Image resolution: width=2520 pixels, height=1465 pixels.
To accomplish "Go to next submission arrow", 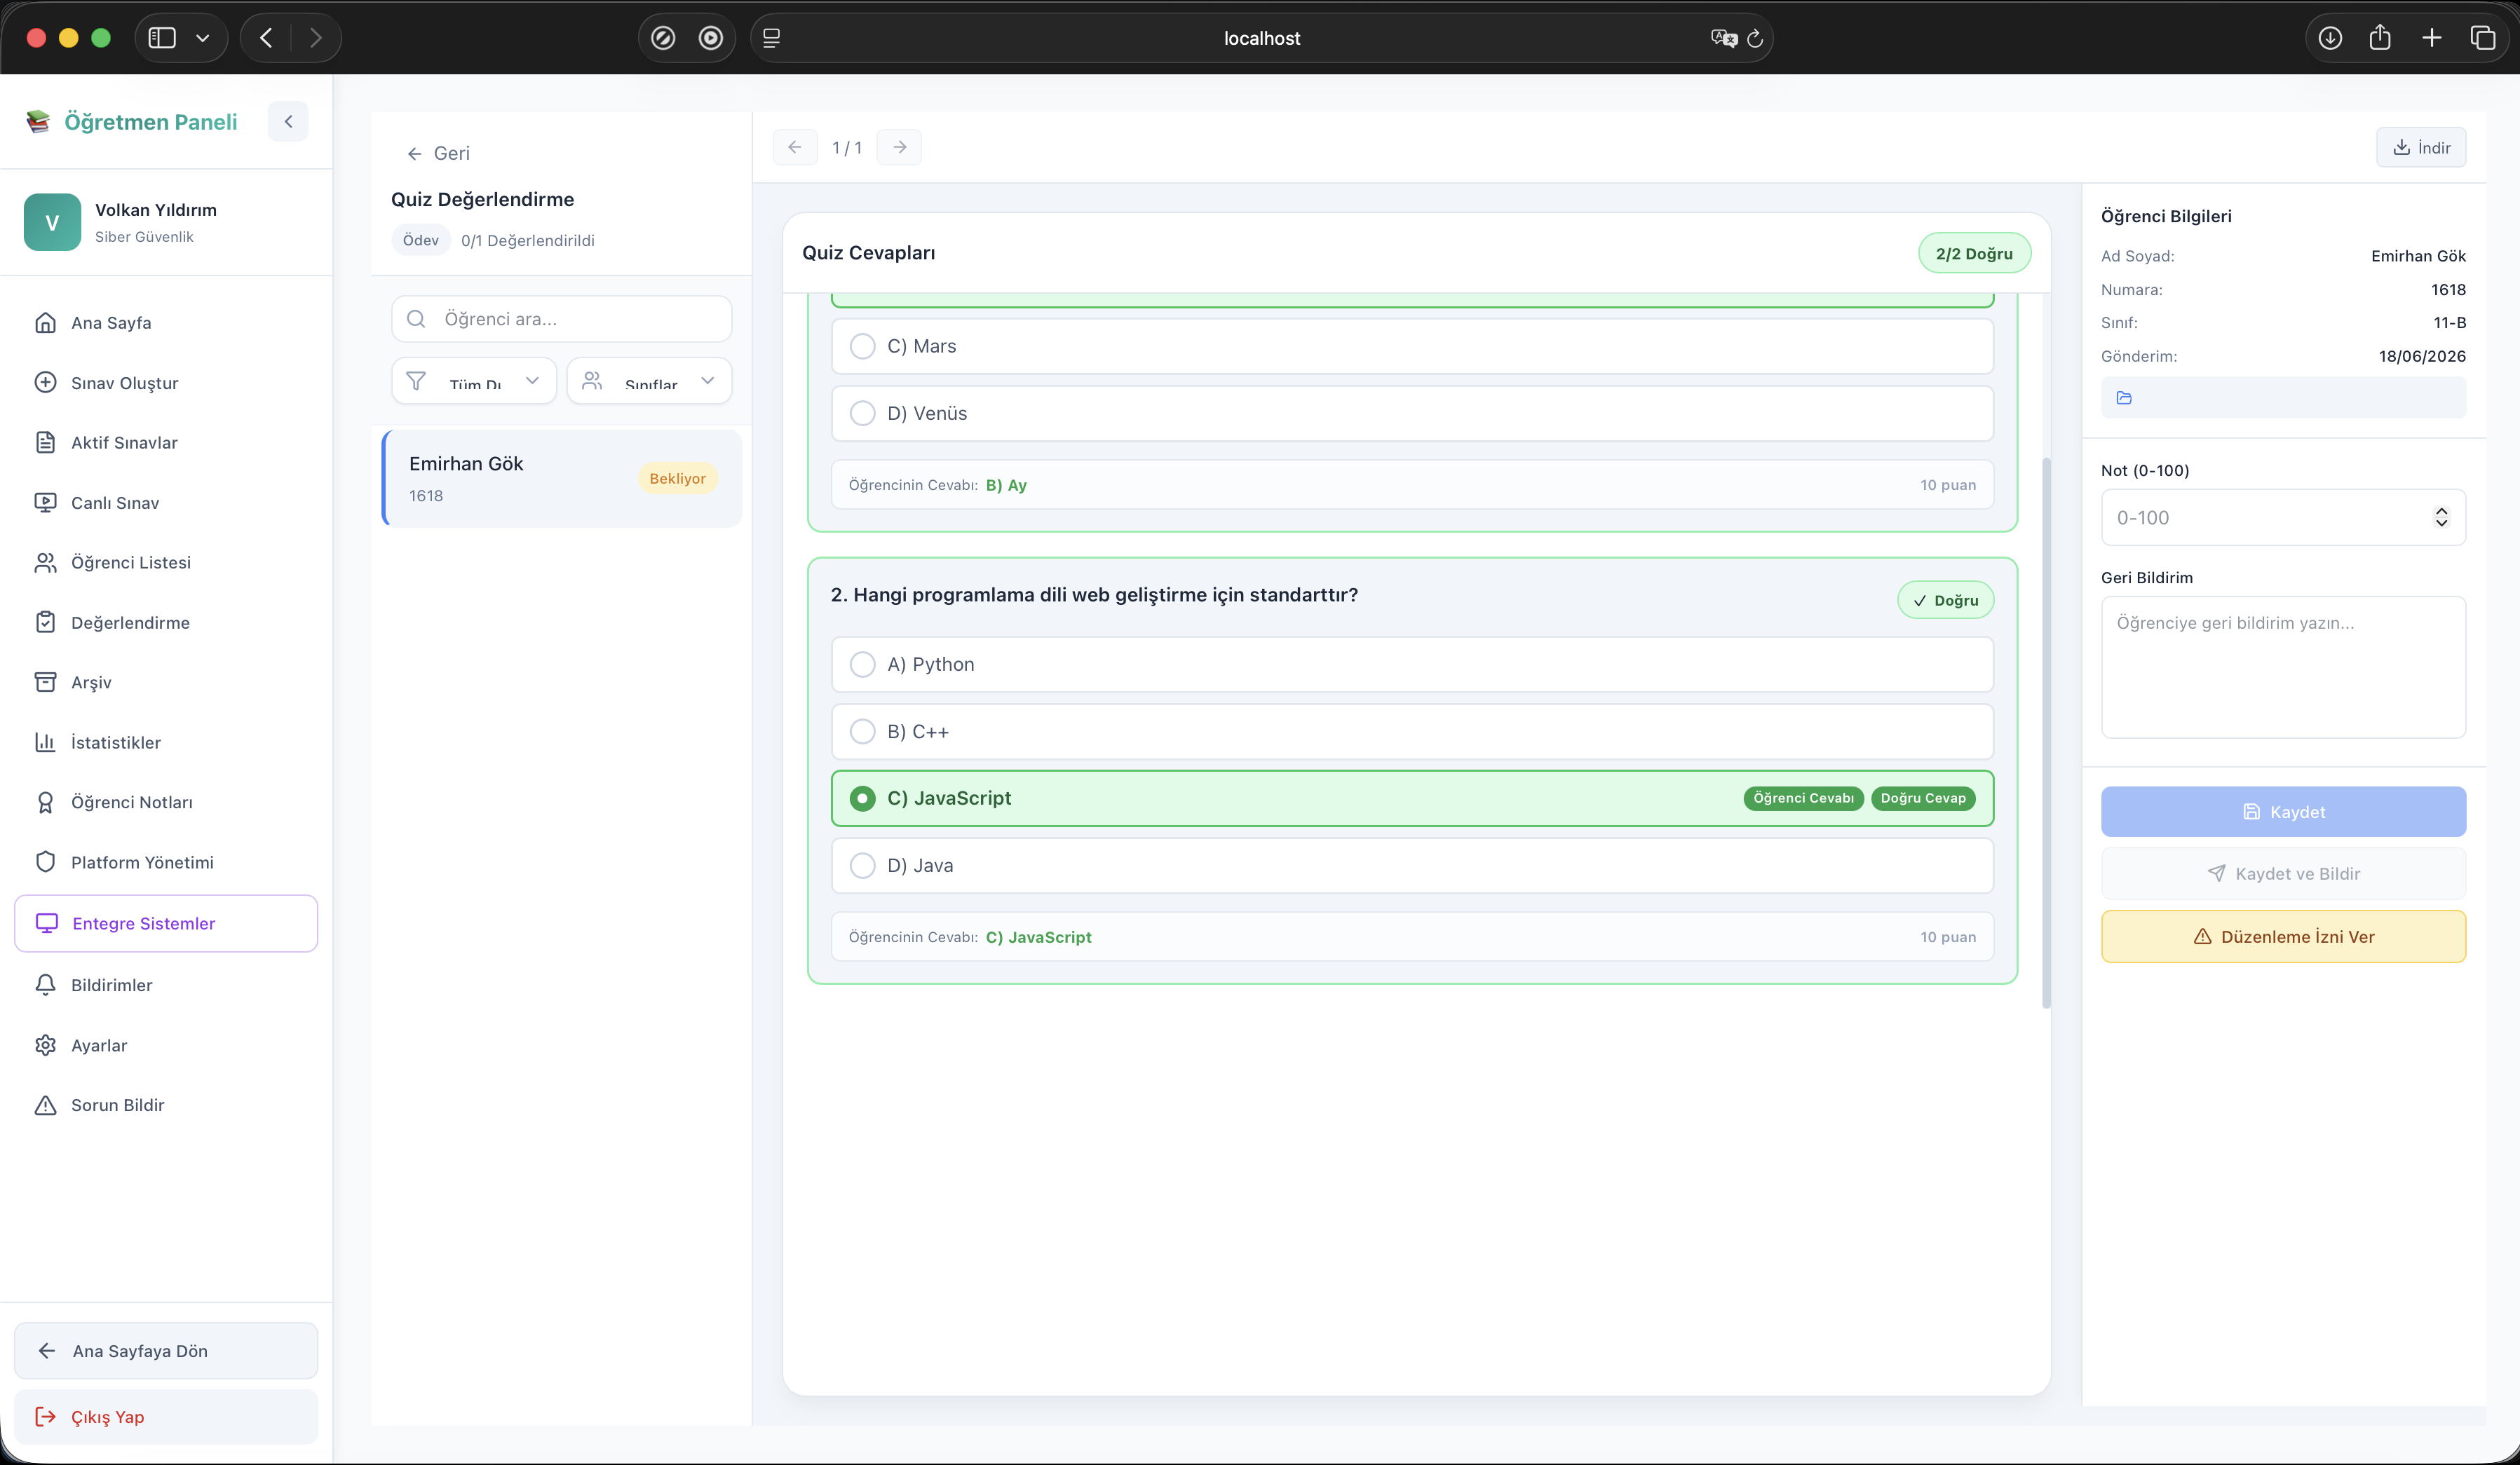I will tap(899, 148).
